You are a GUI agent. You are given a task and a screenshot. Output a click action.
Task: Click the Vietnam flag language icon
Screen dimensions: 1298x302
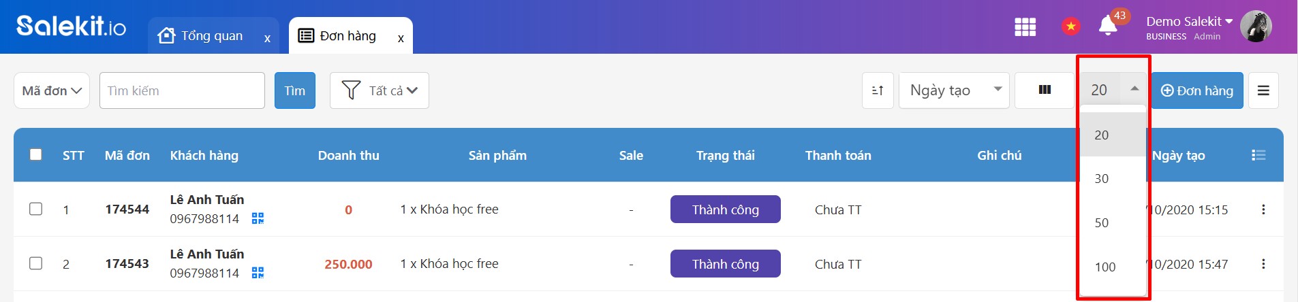(1070, 27)
